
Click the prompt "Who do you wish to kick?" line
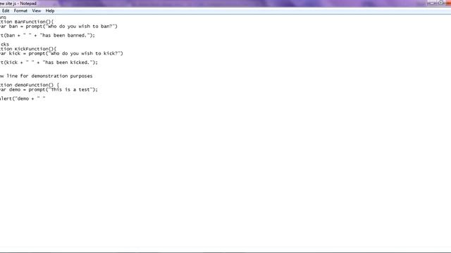(x=61, y=53)
